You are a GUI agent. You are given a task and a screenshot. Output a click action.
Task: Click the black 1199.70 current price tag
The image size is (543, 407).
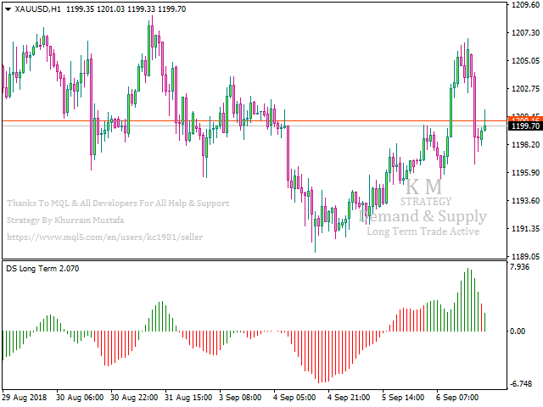[x=525, y=126]
